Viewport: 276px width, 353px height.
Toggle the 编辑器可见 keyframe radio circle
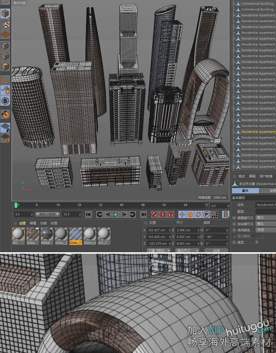pos(234,218)
